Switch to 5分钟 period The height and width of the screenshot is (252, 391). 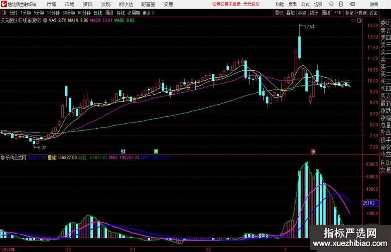click(x=38, y=13)
